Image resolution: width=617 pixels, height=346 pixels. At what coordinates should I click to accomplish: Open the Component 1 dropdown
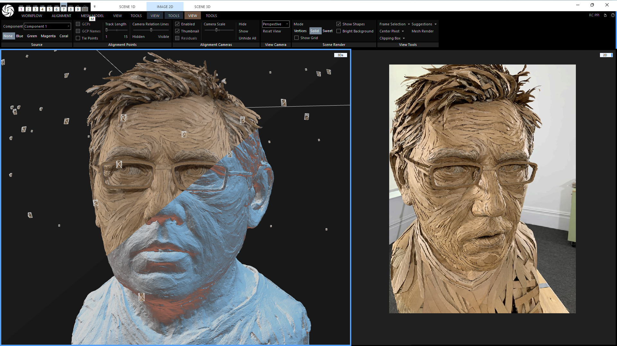(68, 26)
